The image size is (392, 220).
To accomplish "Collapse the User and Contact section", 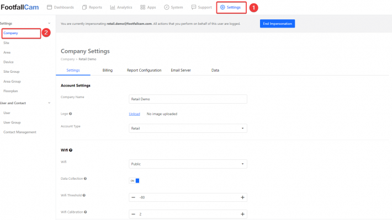I will pyautogui.click(x=49, y=103).
